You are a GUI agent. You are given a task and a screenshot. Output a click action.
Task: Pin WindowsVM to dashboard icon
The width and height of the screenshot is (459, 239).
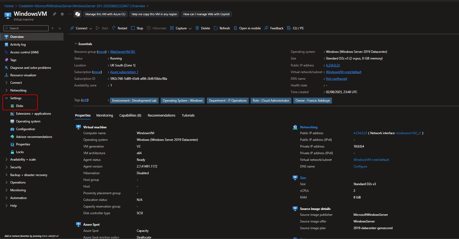pos(54,14)
